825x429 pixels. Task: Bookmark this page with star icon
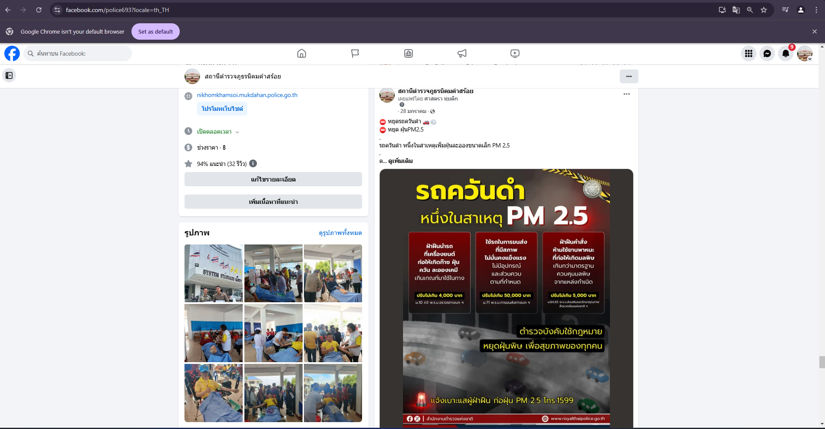[x=764, y=10]
